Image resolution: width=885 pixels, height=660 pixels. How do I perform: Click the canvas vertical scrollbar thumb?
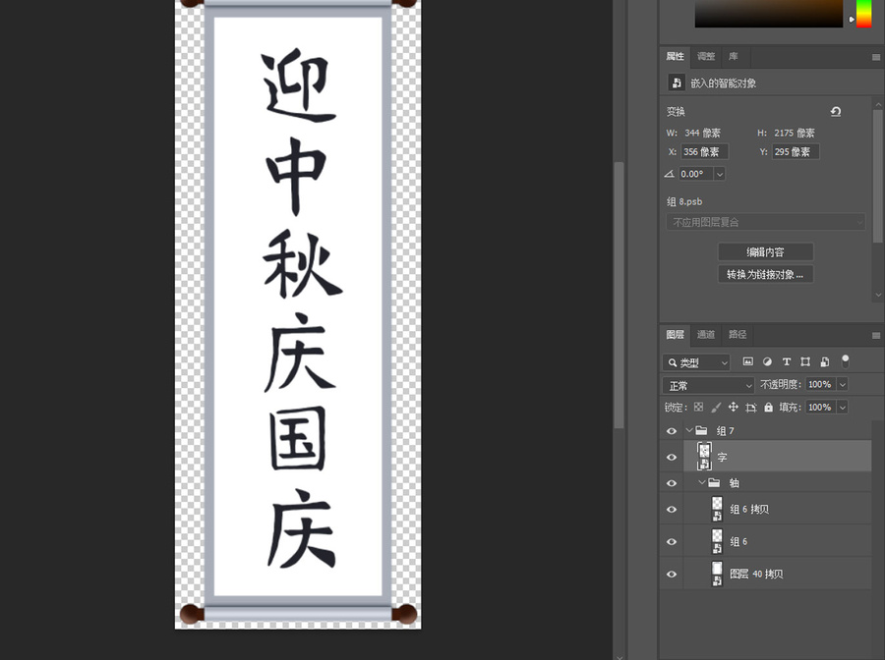619,295
